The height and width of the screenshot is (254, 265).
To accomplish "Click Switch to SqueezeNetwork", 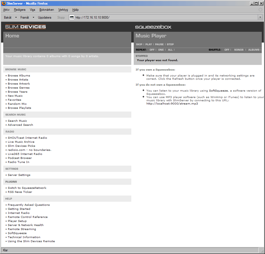I will point(27,188).
